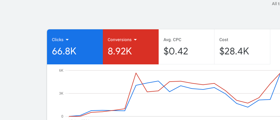Click the 8.92K conversions value
Image resolution: width=280 pixels, height=120 pixels.
pos(120,51)
